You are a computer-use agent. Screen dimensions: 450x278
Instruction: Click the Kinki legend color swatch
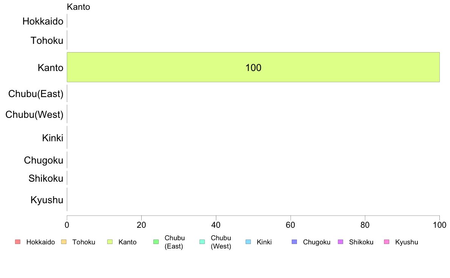click(248, 242)
